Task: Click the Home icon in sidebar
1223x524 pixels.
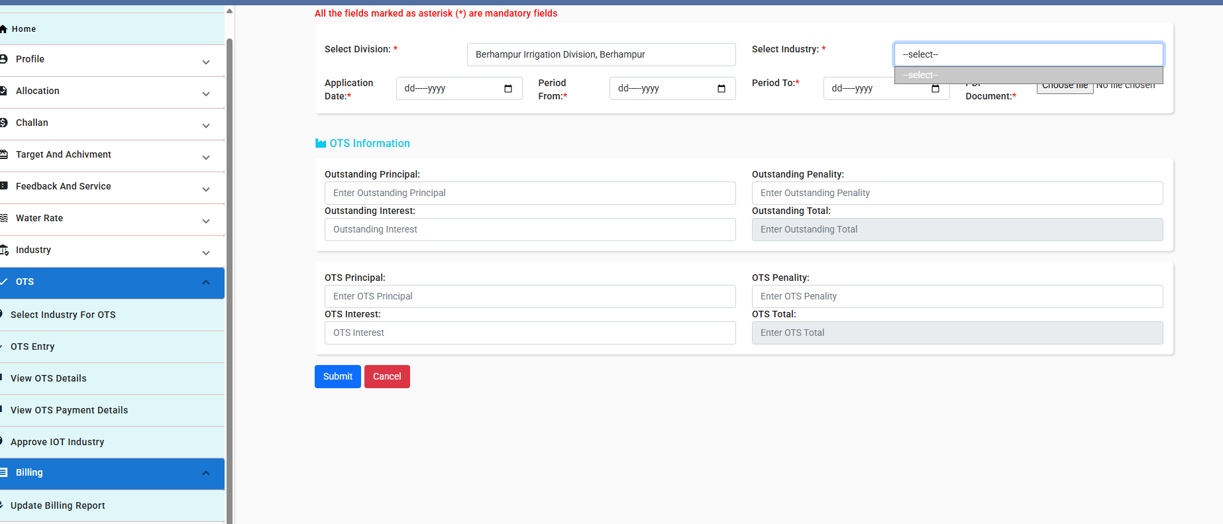Action: [x=3, y=29]
